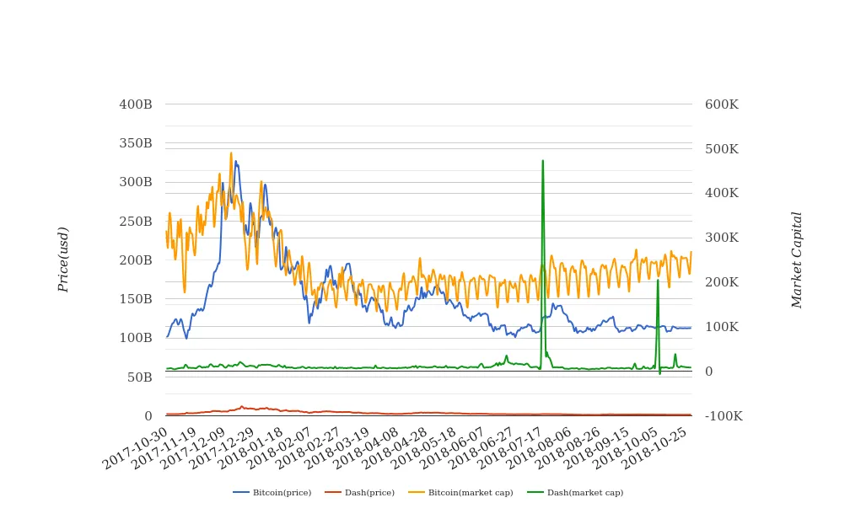Click the Market Capital right axis title
Image resolution: width=850 pixels, height=519 pixels.
pos(796,260)
